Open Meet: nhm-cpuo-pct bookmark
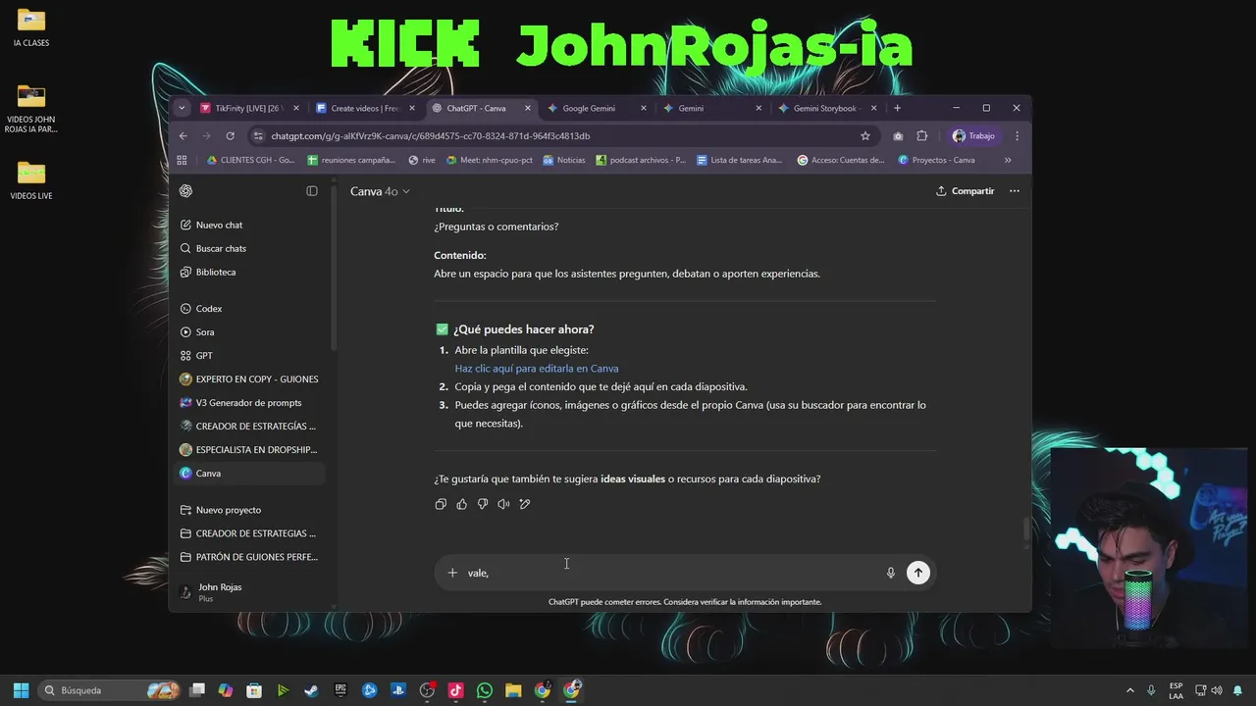This screenshot has width=1256, height=706. tap(489, 160)
